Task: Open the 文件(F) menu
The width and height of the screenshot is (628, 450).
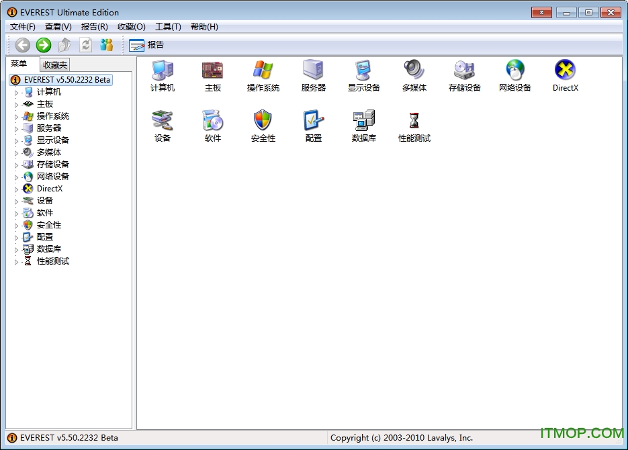Action: coord(22,27)
